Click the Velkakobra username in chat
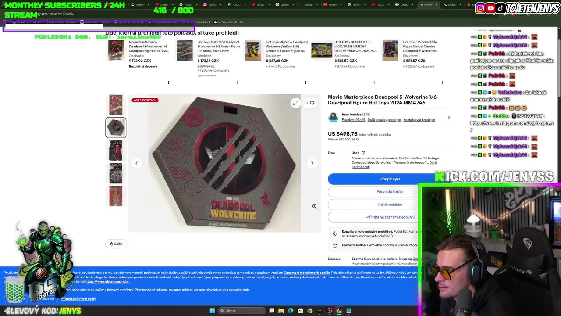561x316 pixels. pyautogui.click(x=509, y=93)
